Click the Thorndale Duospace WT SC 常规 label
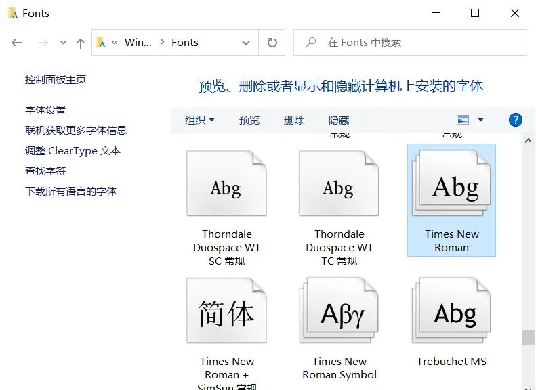This screenshot has height=390, width=536. (x=227, y=247)
